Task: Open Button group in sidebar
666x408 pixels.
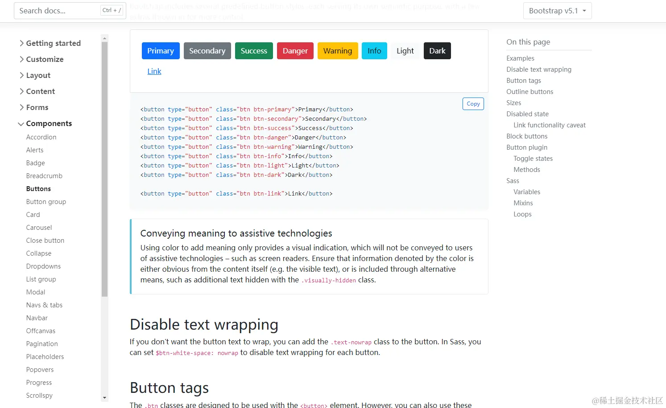Action: pyautogui.click(x=46, y=202)
